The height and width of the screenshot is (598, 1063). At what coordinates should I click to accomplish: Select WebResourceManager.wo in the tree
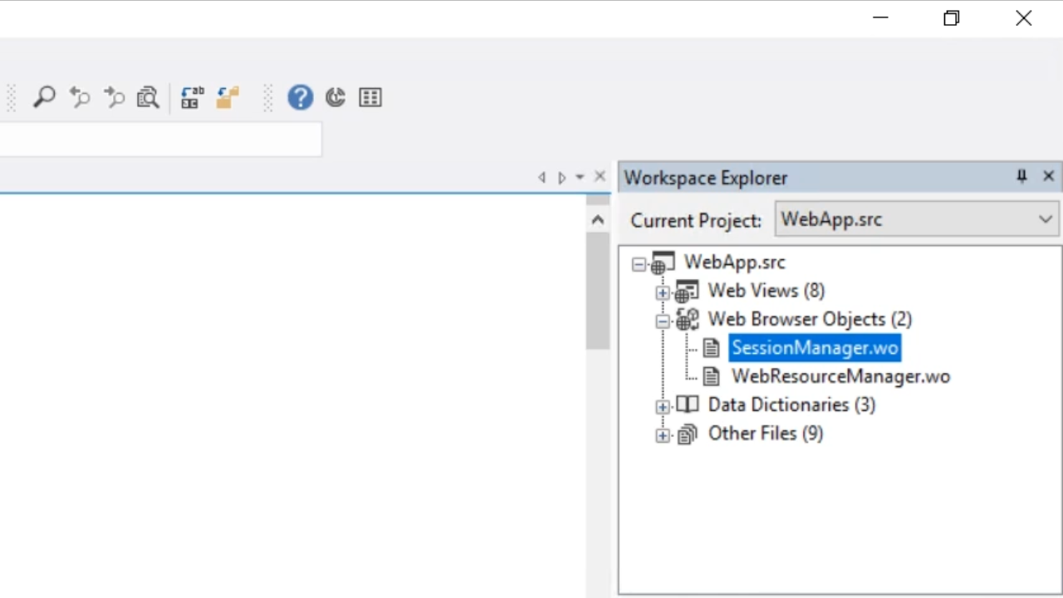coord(840,376)
